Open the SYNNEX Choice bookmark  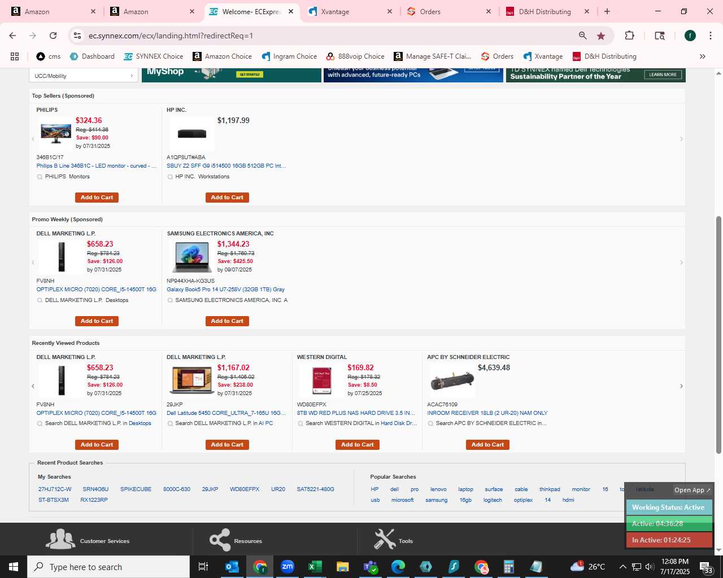[x=154, y=56]
